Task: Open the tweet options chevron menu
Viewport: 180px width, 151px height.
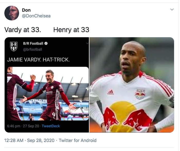Action: [172, 10]
